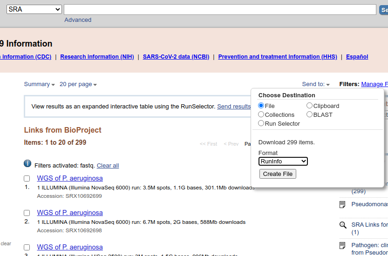Select the BLAST destination radio button
Viewport: 388px width, 256px height.
(x=309, y=115)
